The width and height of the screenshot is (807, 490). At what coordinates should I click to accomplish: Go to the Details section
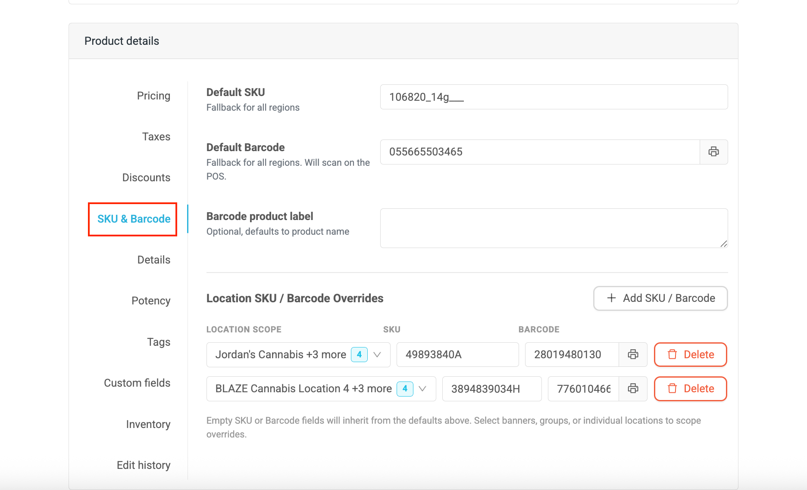click(154, 260)
